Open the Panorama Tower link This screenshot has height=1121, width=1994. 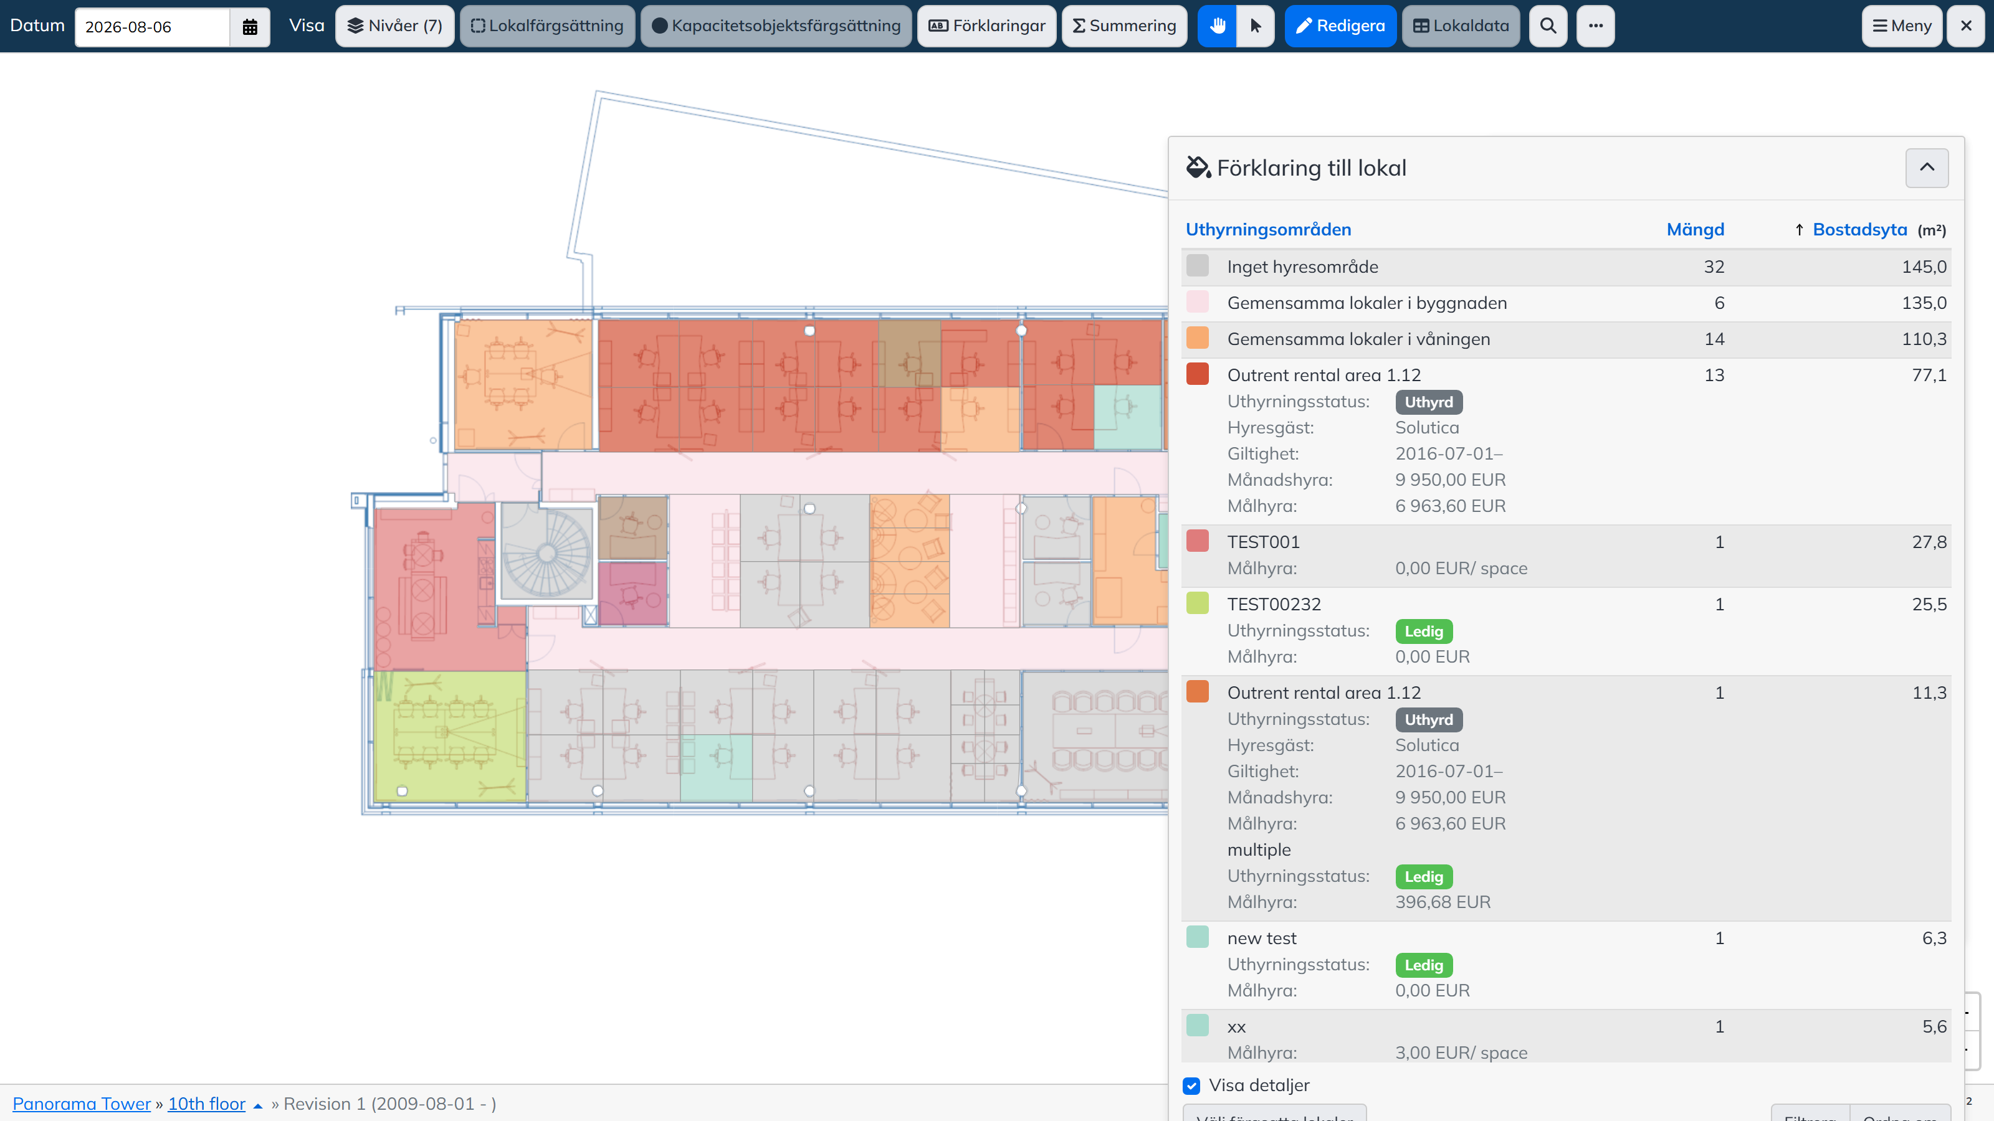[81, 1104]
